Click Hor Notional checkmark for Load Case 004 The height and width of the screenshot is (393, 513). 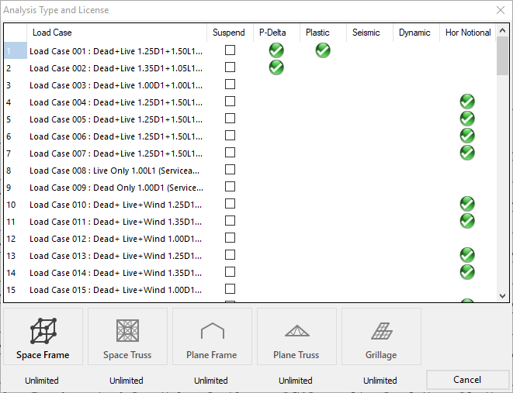click(x=467, y=102)
